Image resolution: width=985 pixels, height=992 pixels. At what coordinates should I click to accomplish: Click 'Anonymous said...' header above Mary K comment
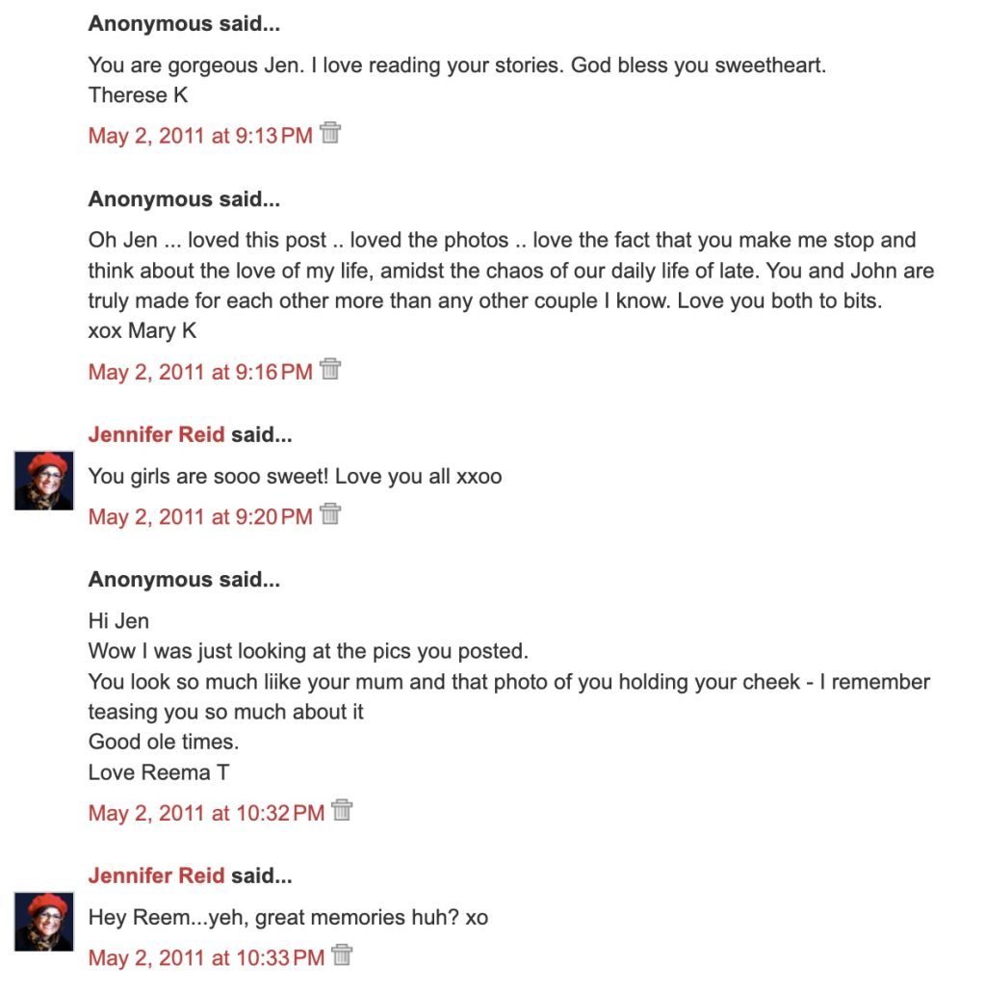[x=184, y=199]
